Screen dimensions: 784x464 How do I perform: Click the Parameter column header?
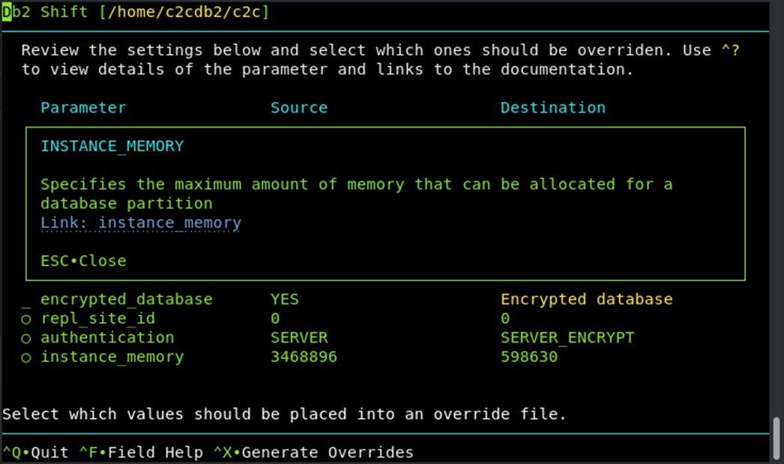point(83,107)
